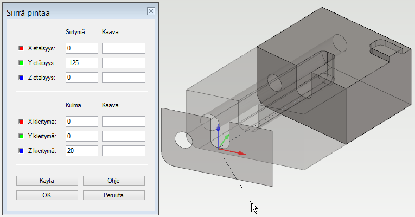Cancel with the Peruuta button
The height and width of the screenshot is (217, 415).
(114, 195)
